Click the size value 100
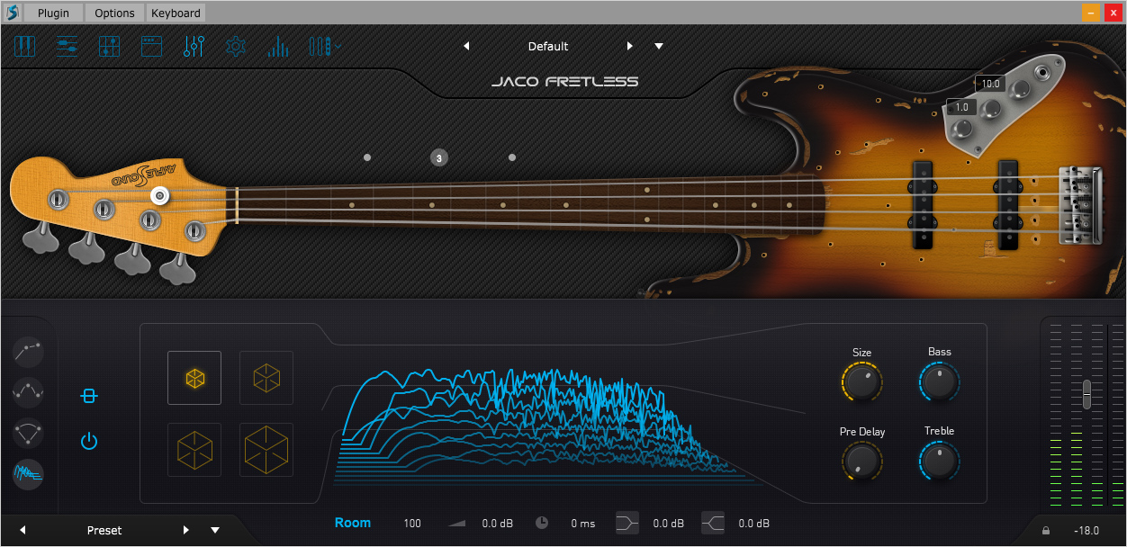Screen dimensions: 1127x547 [412, 524]
